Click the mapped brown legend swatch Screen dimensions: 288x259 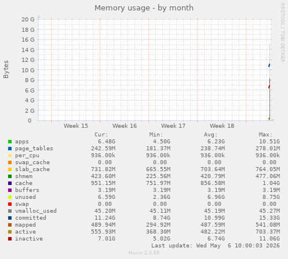pos(10,225)
